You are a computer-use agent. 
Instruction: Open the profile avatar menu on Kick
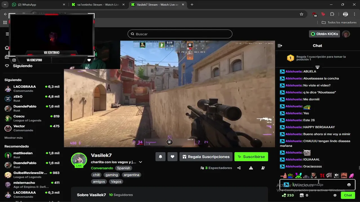pos(346,34)
